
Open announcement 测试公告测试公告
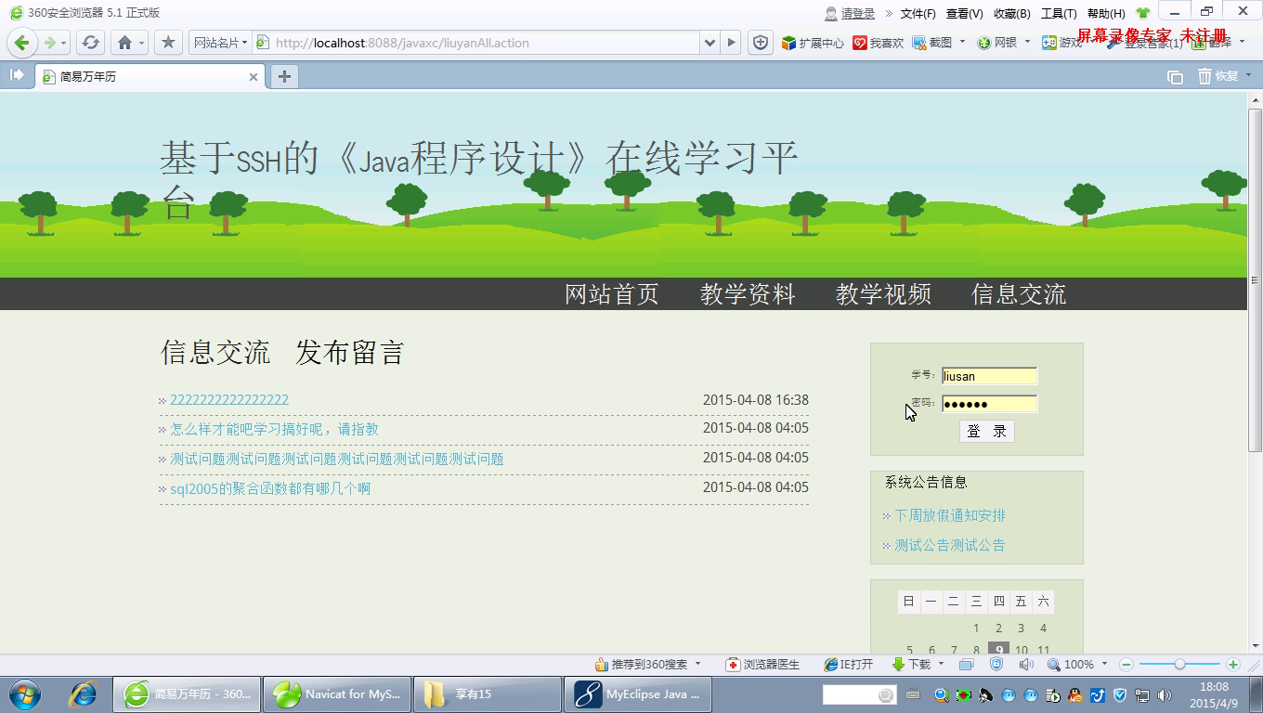[x=950, y=545]
